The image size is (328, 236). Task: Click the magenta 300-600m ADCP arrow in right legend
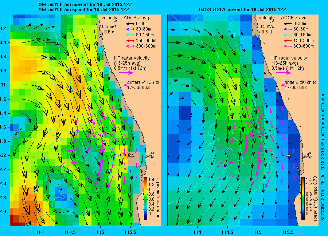[x=288, y=46]
